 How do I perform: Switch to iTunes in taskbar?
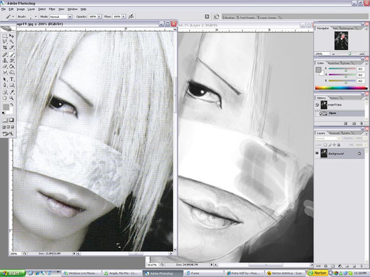203,273
